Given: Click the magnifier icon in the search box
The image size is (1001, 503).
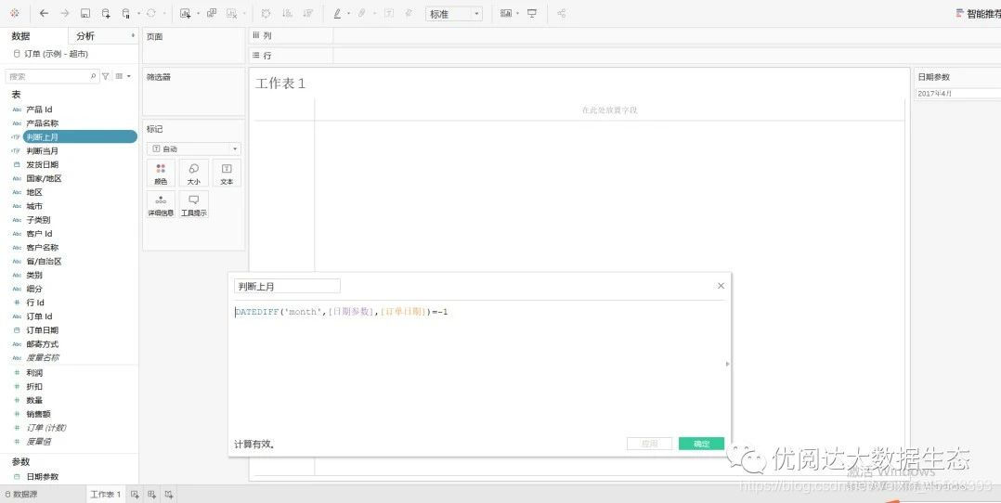Looking at the screenshot, I should click(93, 76).
